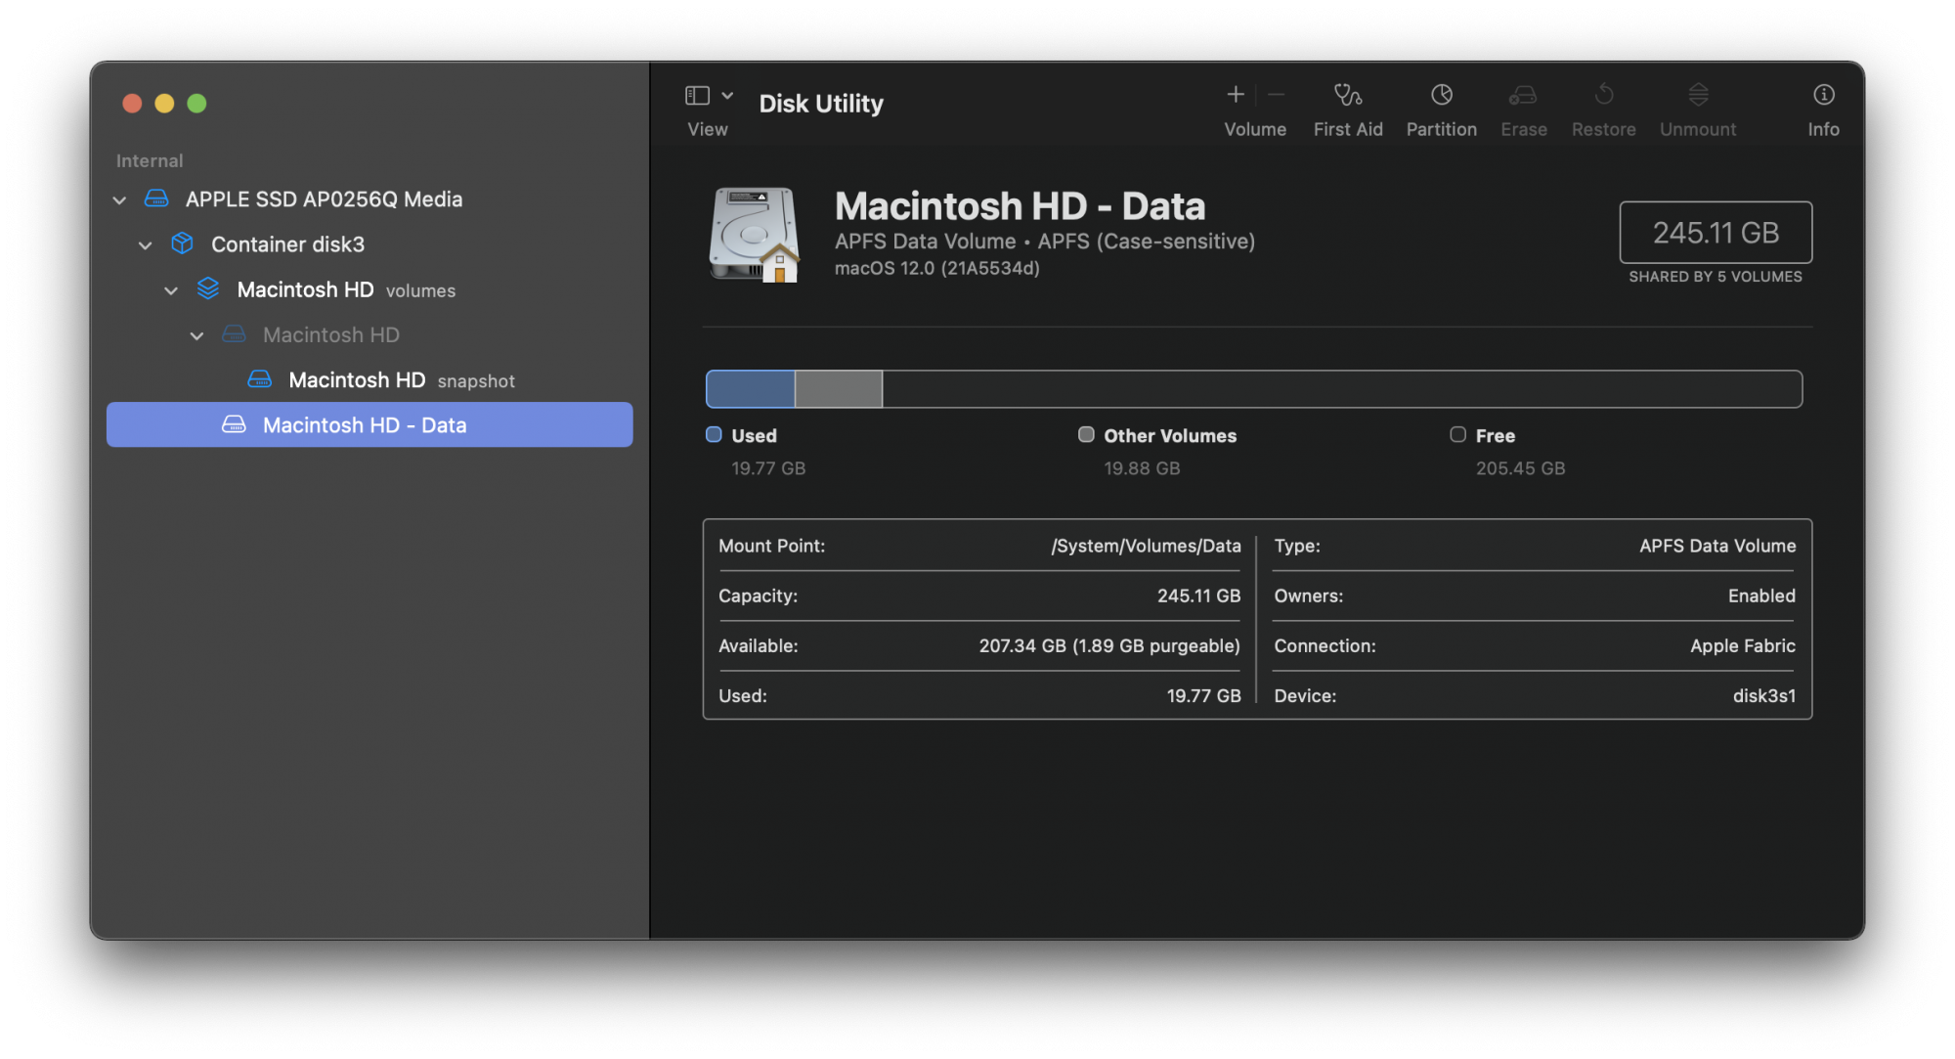Toggle the Free space checkbox
Screen dimensions: 1955x1059
coord(1455,434)
